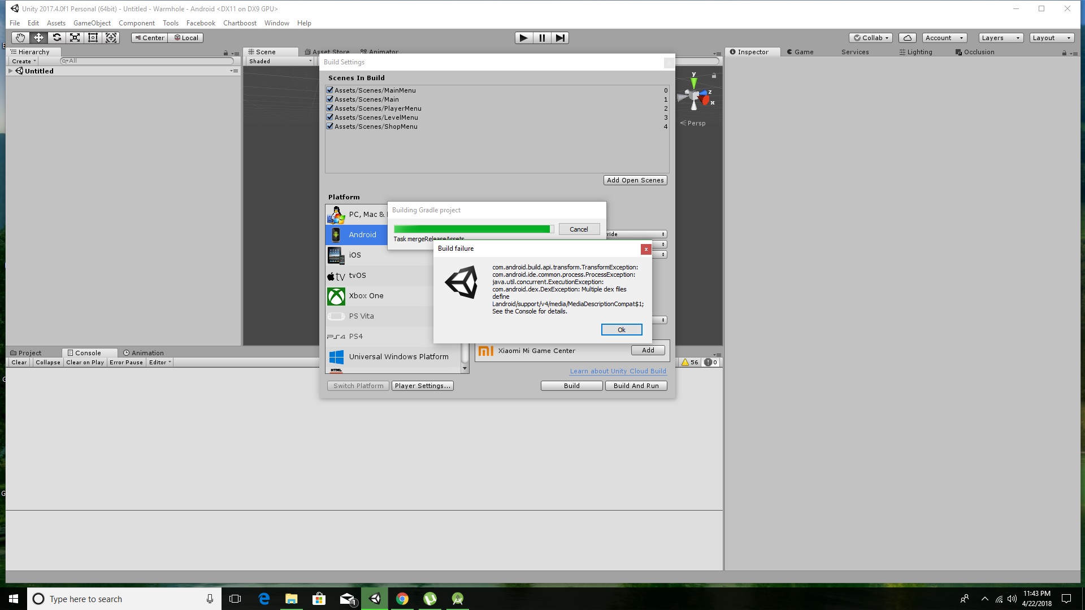Open Learn about Unity Cloud Build link
The width and height of the screenshot is (1085, 610).
coord(618,371)
